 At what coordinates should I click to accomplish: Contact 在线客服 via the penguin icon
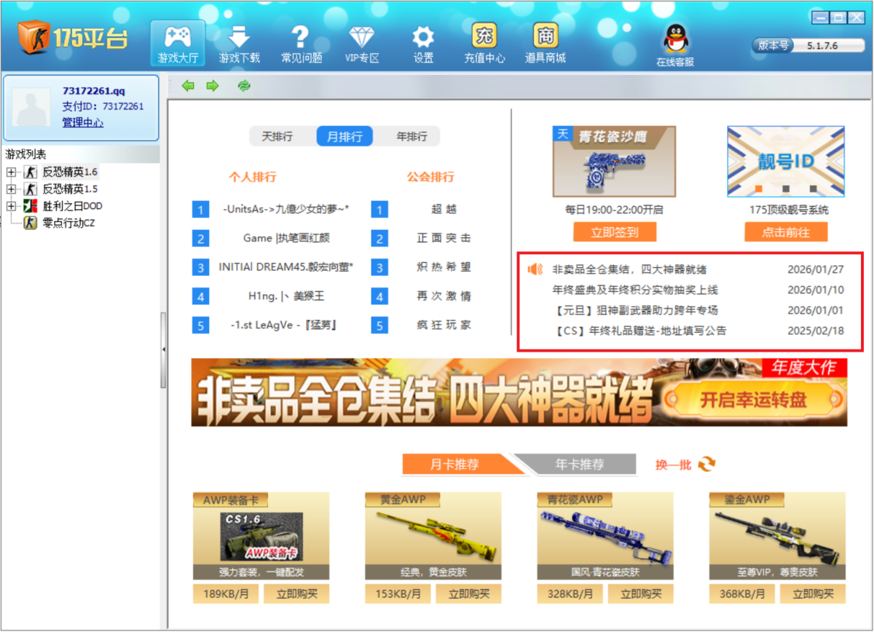click(675, 38)
